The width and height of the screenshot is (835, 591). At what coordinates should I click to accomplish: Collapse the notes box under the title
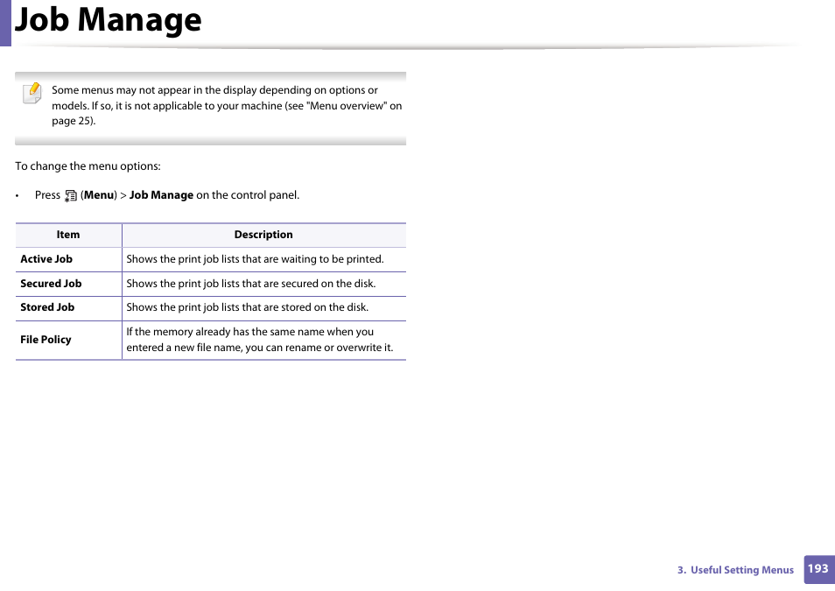click(x=210, y=107)
